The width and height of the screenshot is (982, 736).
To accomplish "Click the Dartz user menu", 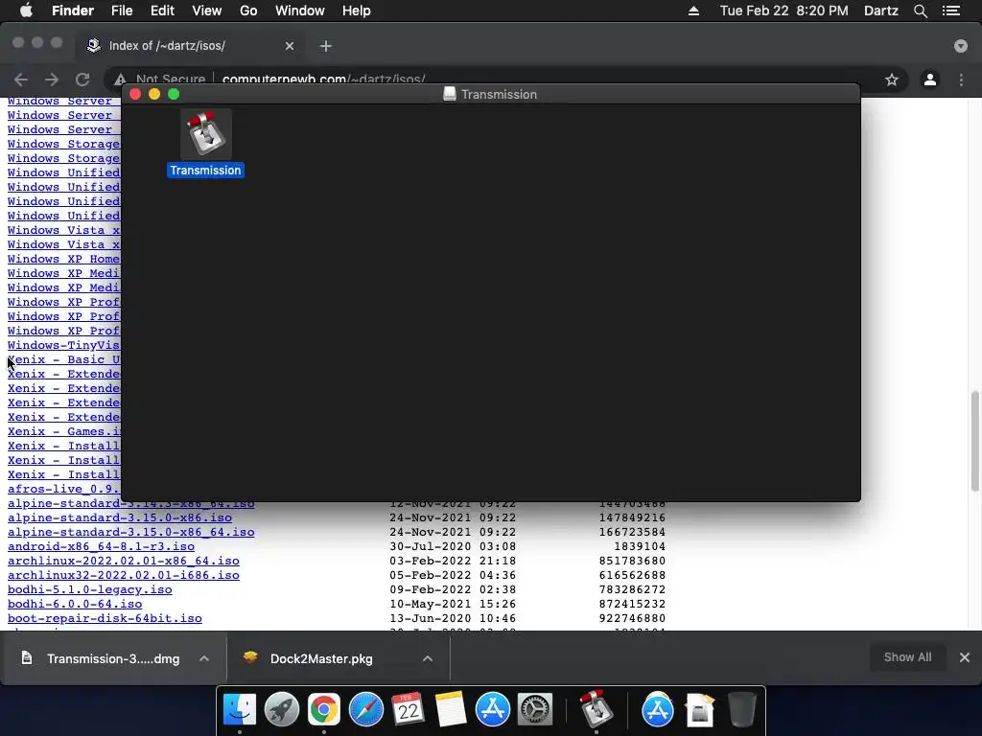I will point(881,11).
